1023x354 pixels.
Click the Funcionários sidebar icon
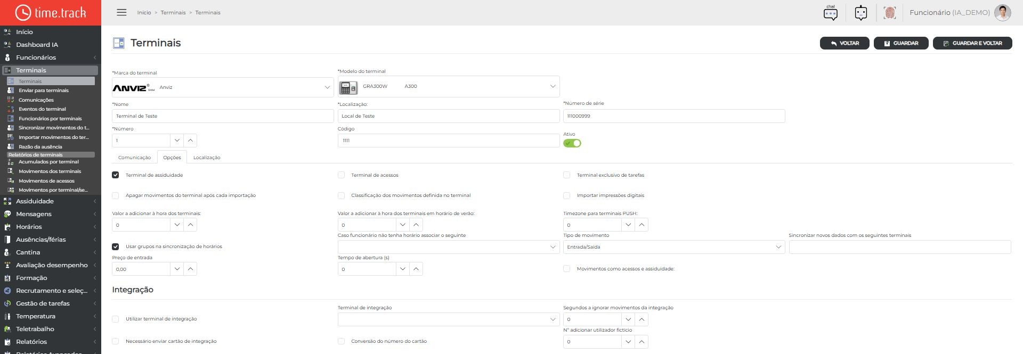(x=7, y=57)
